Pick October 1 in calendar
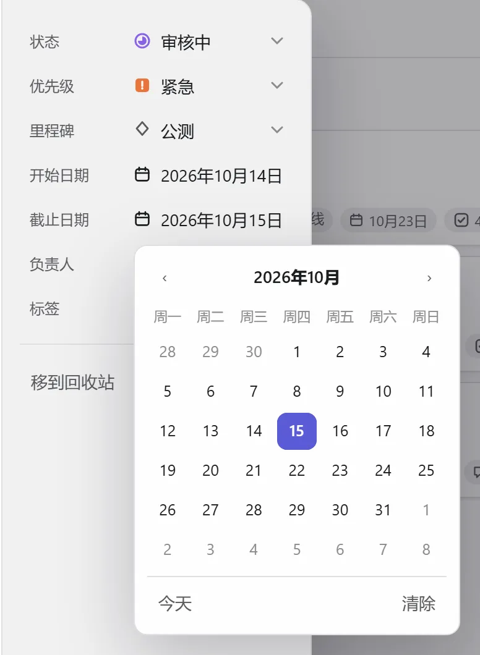This screenshot has width=480, height=655. tap(297, 352)
